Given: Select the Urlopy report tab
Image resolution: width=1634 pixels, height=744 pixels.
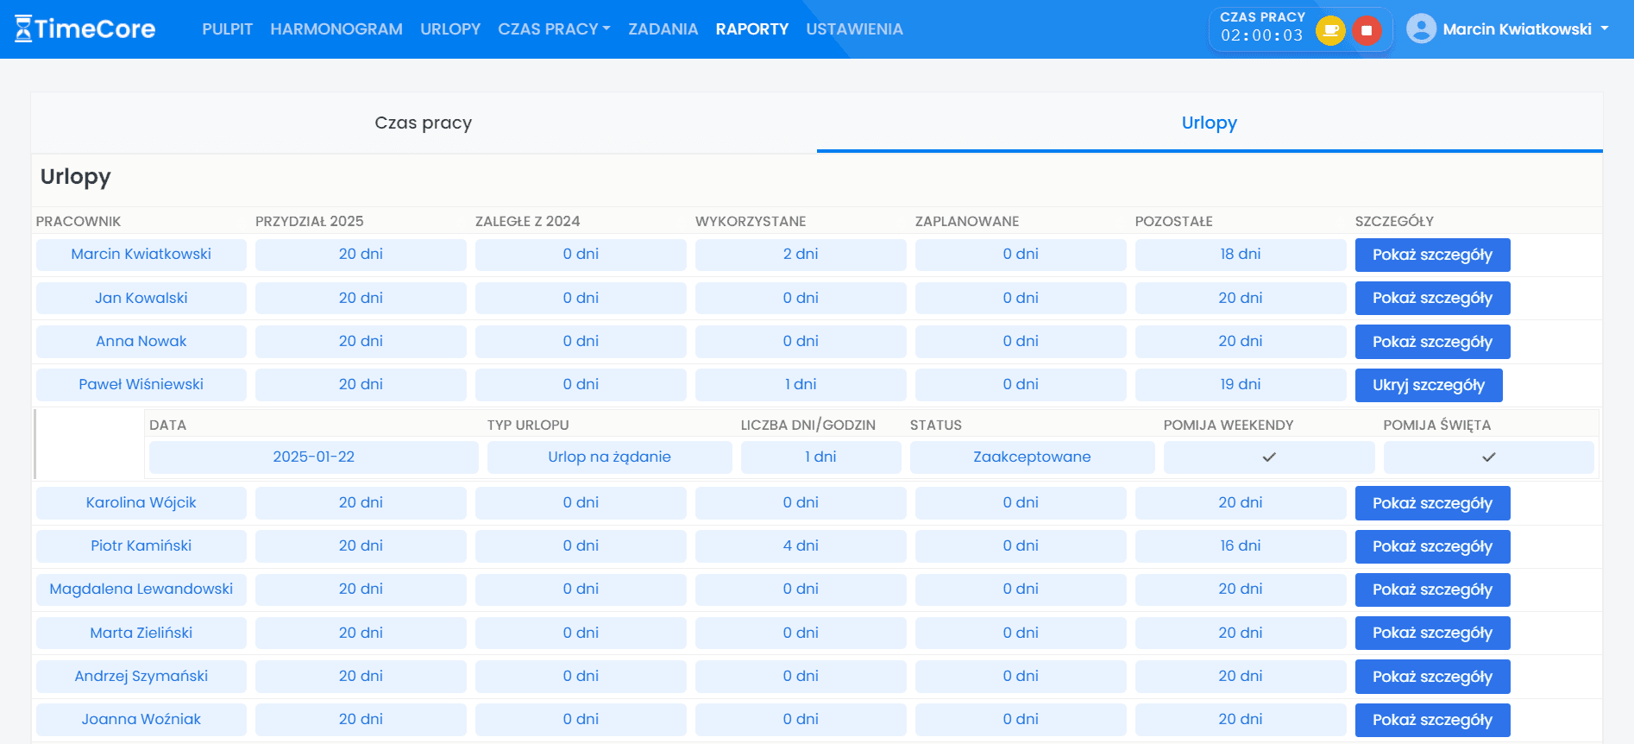Looking at the screenshot, I should (1210, 123).
